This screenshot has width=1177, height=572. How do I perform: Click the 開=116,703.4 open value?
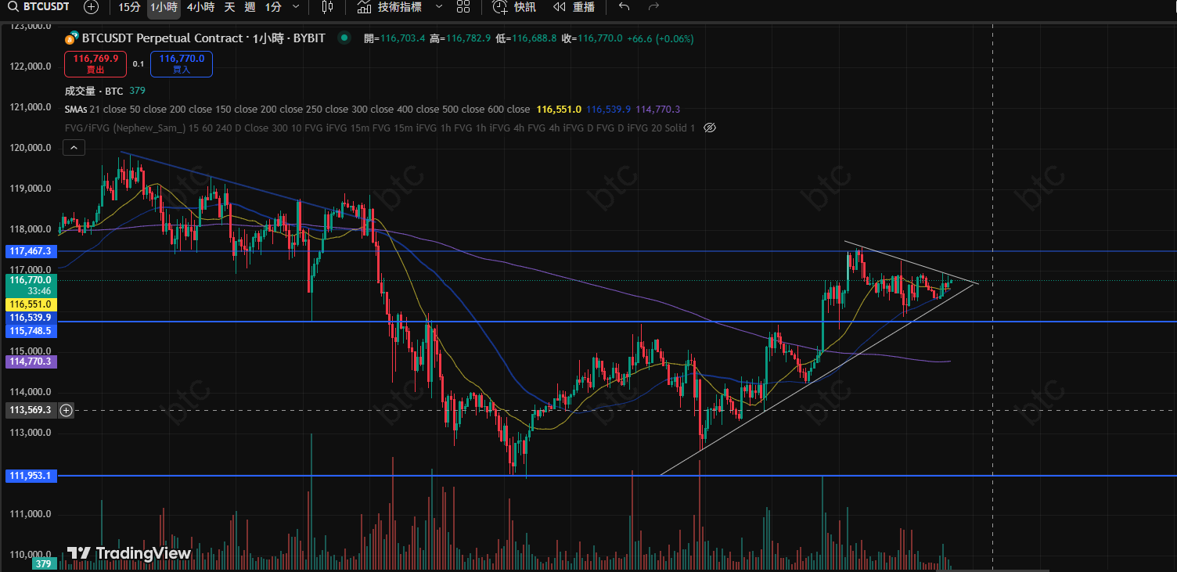point(394,38)
